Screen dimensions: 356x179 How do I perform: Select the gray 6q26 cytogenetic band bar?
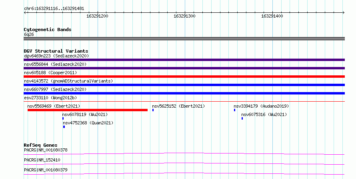pos(184,39)
